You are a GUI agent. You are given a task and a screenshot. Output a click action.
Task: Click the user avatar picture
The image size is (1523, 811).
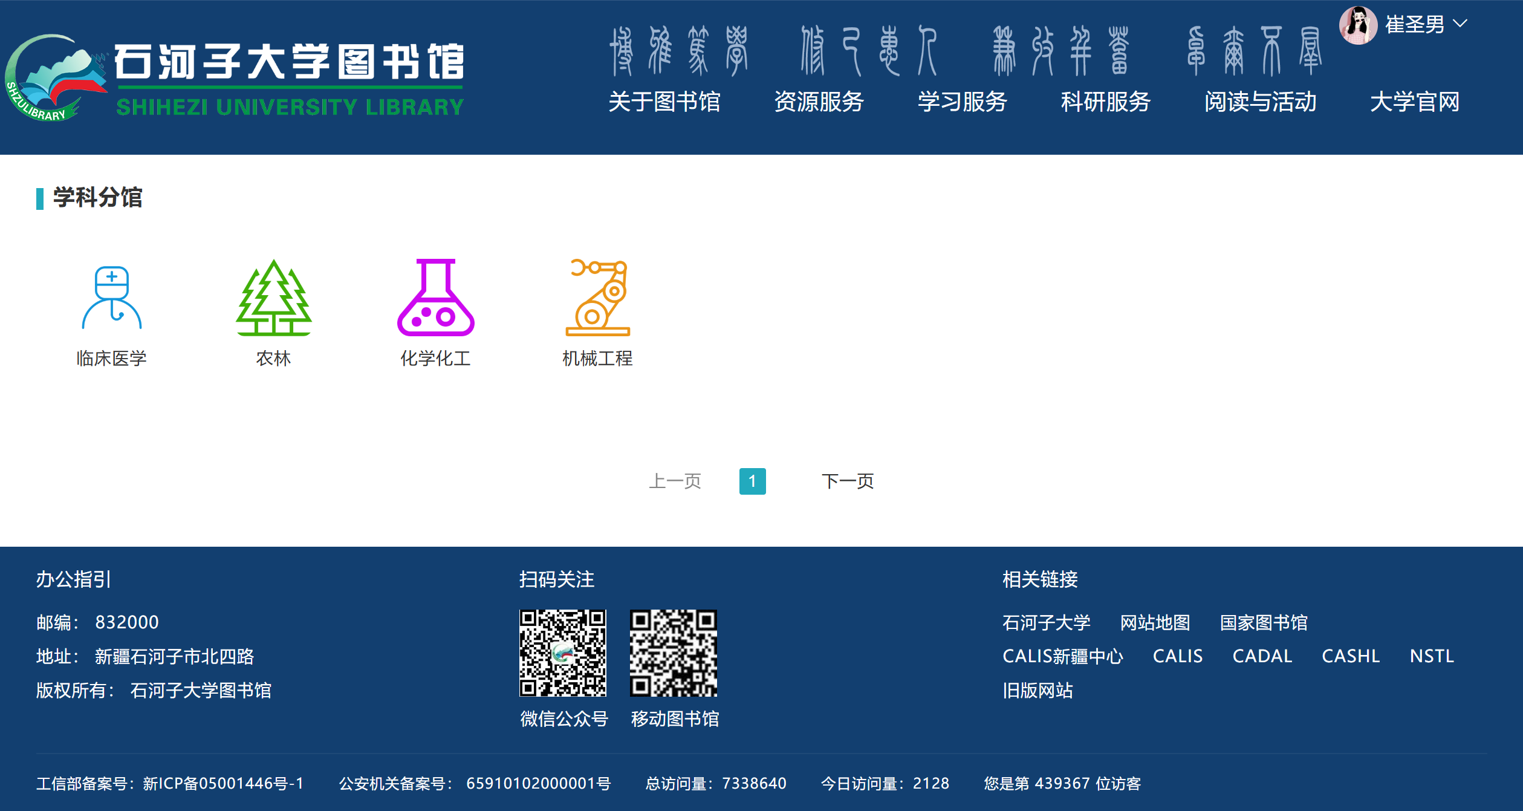[x=1358, y=25]
